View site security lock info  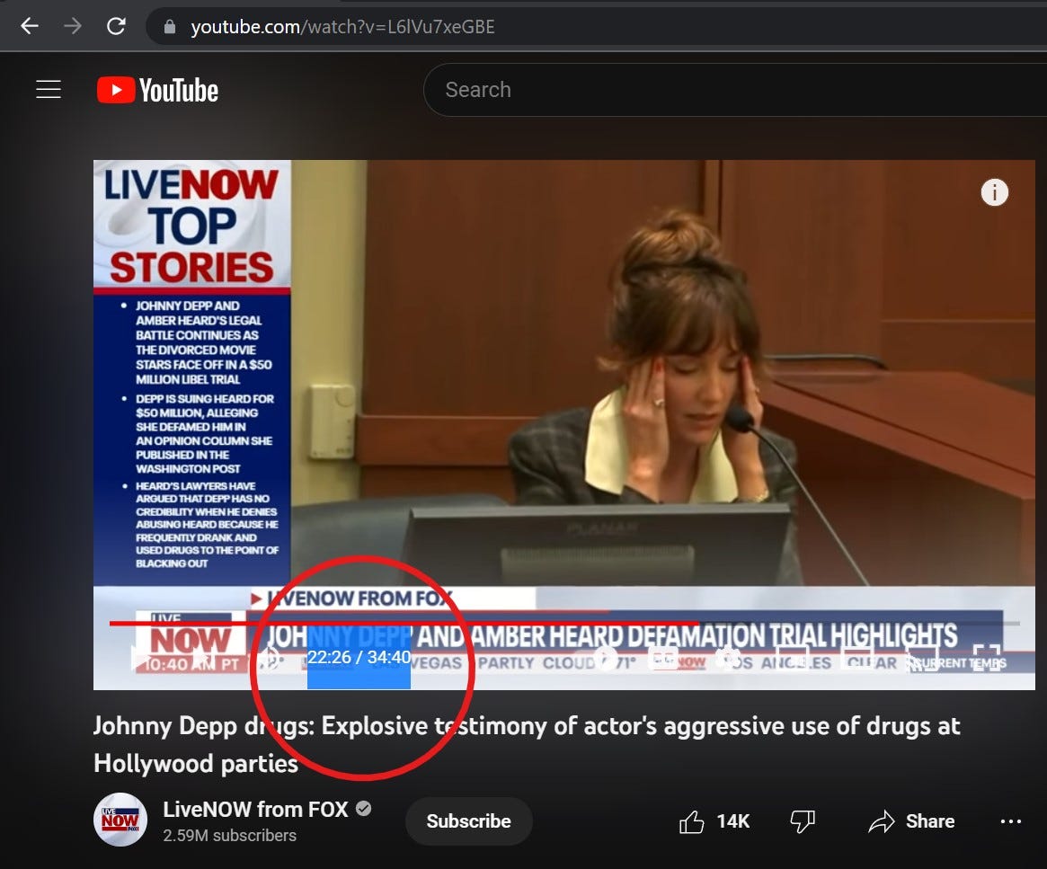point(170,27)
